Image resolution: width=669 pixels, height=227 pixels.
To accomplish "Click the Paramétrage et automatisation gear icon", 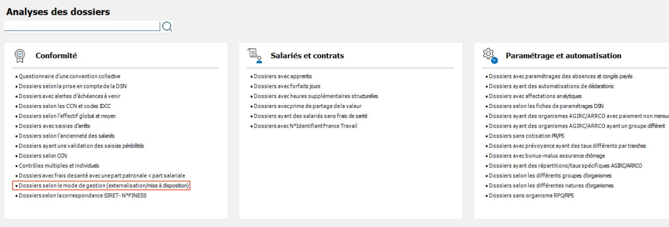I will 490,56.
